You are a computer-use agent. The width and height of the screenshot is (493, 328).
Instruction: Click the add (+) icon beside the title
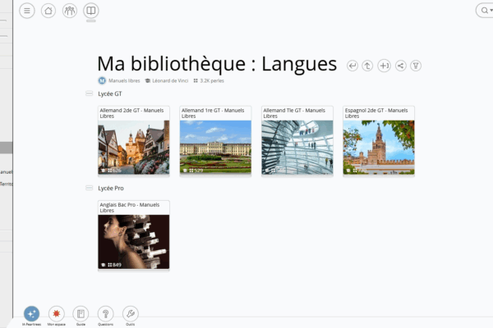click(x=384, y=66)
